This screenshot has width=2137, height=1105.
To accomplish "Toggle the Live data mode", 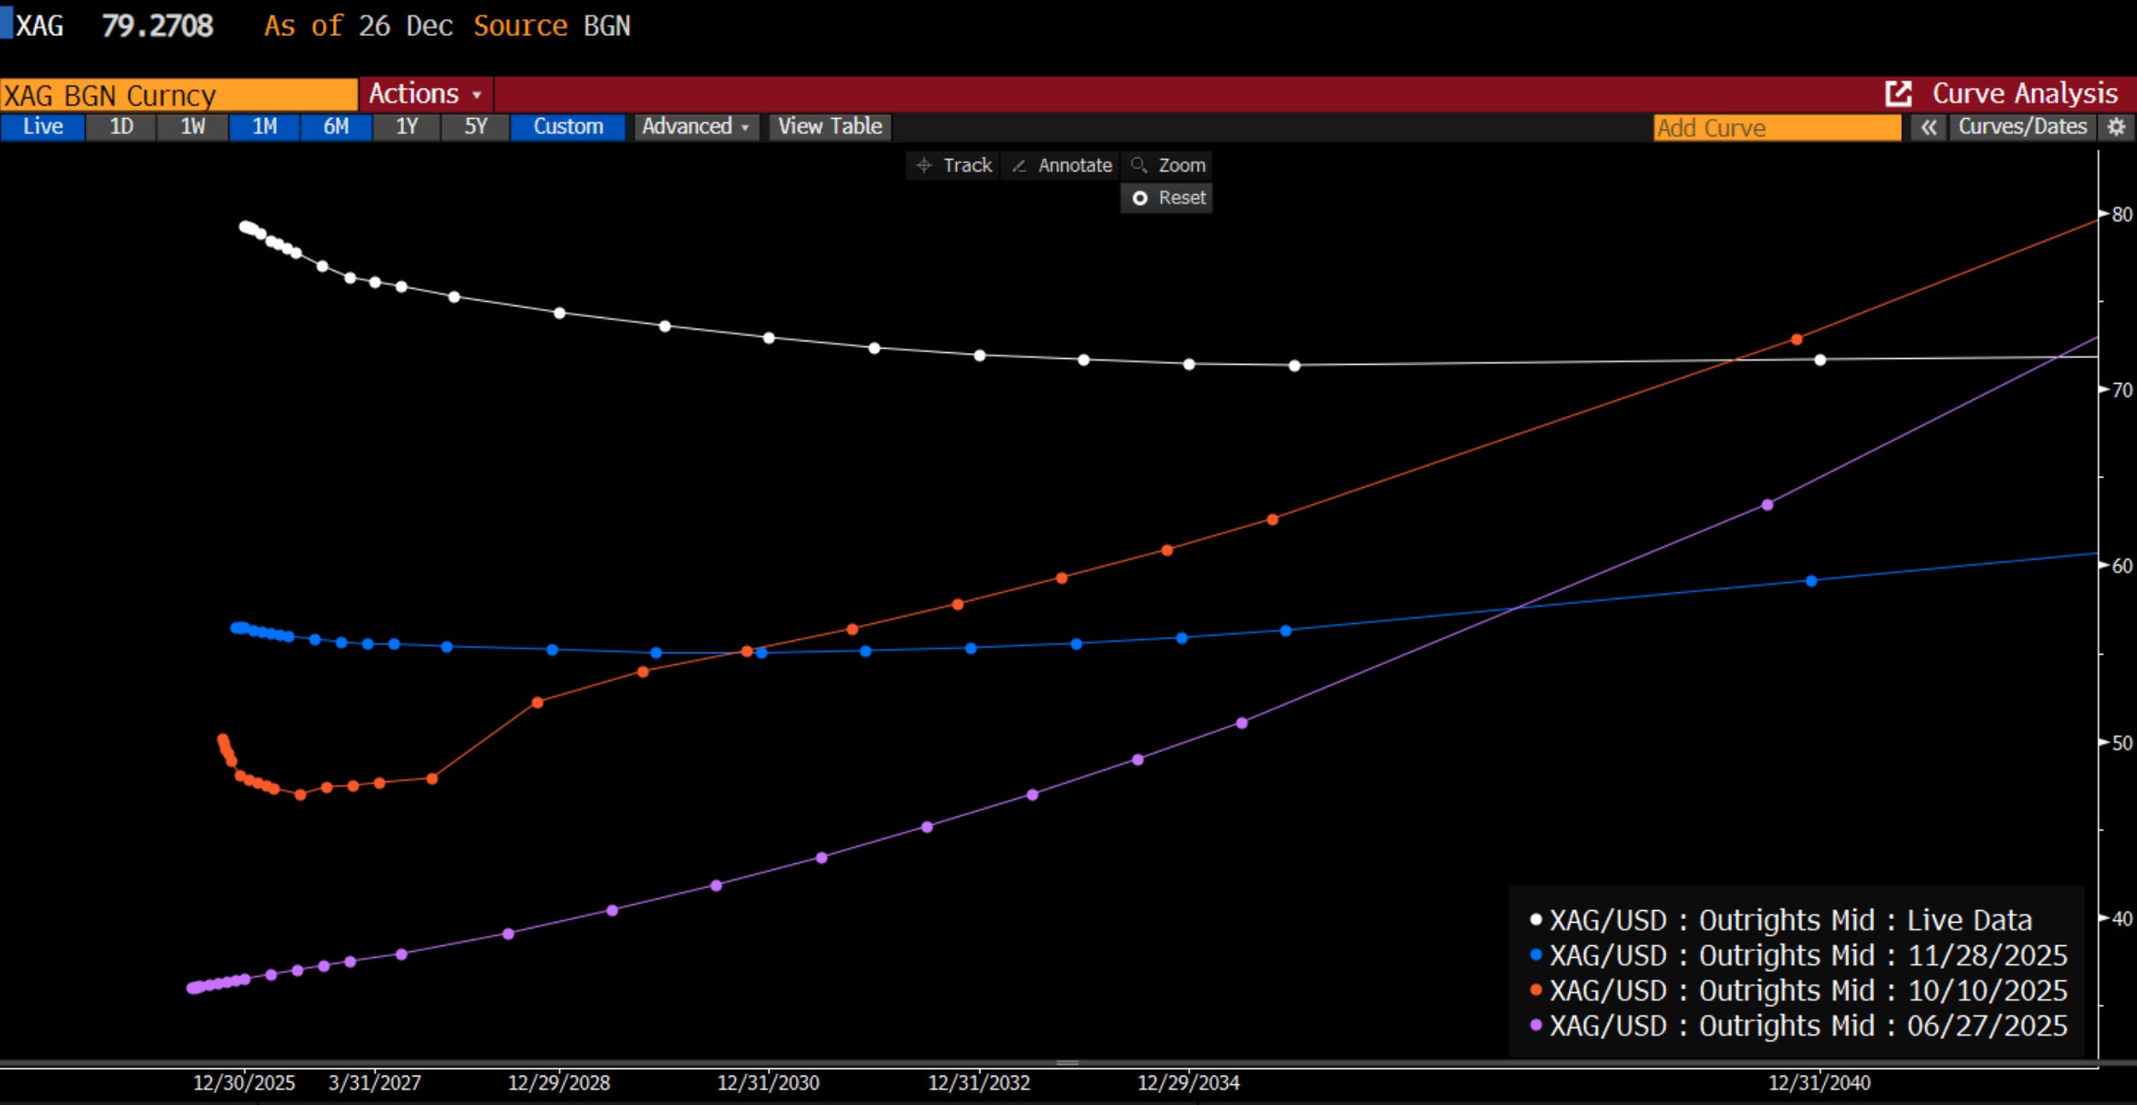I will click(x=43, y=127).
